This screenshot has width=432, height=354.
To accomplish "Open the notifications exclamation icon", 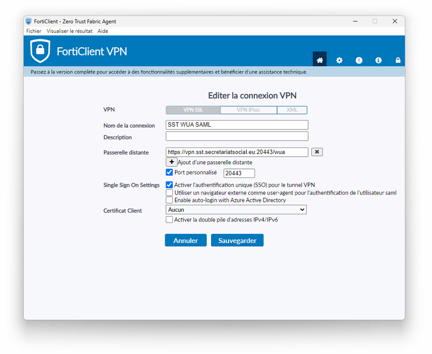I will 359,60.
